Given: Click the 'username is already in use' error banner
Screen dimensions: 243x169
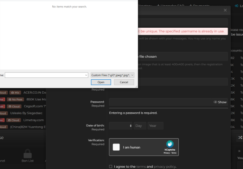Looking at the screenshot, I should pyautogui.click(x=183, y=31).
